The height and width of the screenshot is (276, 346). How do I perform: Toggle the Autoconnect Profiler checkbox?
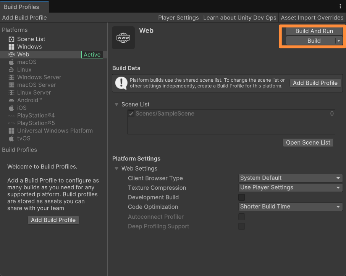241,217
